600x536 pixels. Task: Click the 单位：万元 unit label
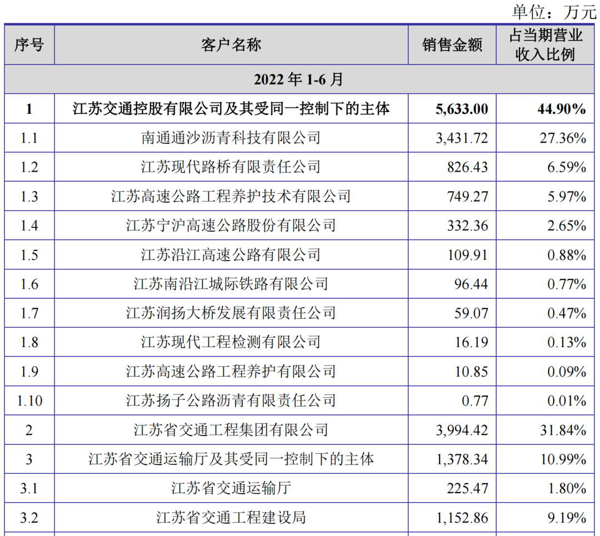554,12
